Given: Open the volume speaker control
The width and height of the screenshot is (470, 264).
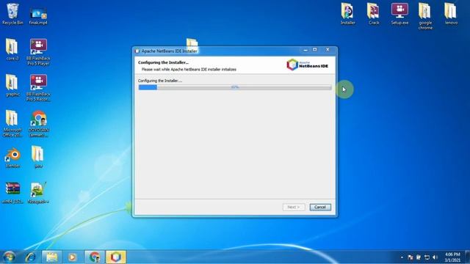Looking at the screenshot, I should pos(435,257).
